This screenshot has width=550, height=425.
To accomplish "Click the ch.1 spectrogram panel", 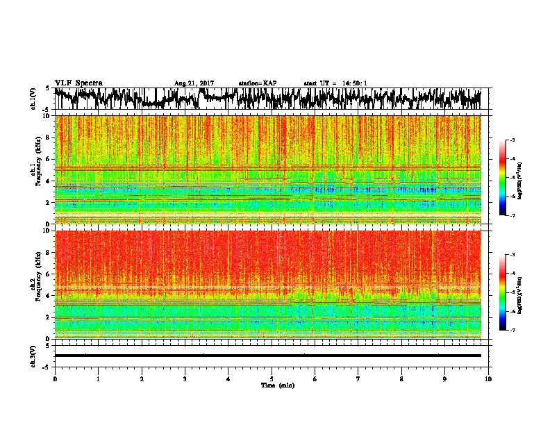I will 268,169.
